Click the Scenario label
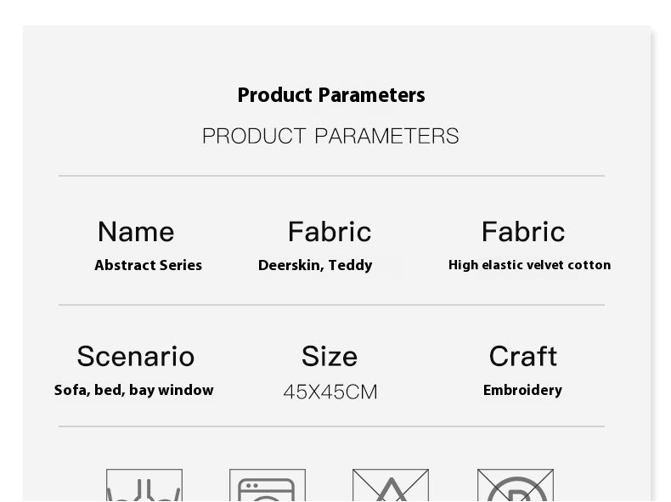This screenshot has width=671, height=502. coord(136,357)
